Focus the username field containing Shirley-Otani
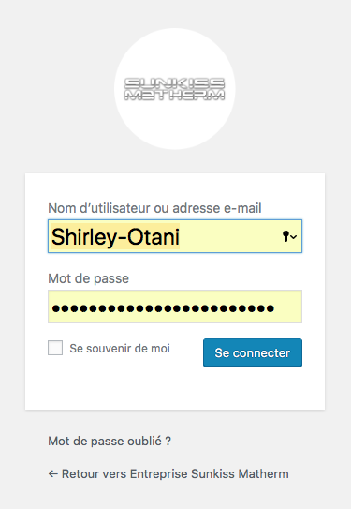This screenshot has height=509, width=351. tap(175, 236)
